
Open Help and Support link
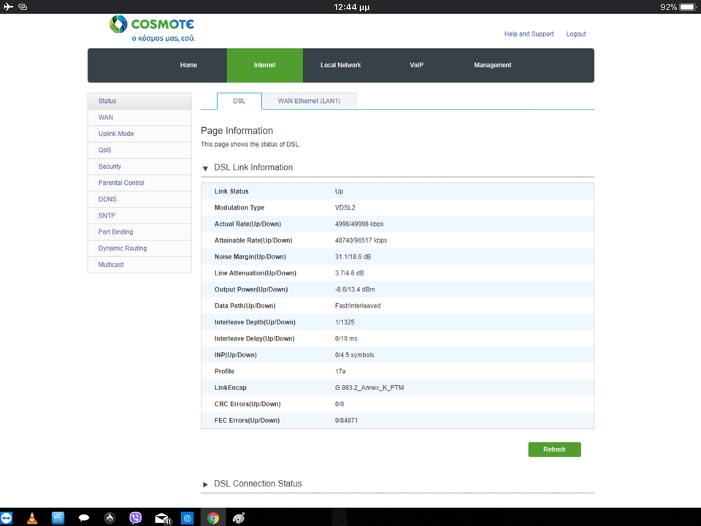(529, 34)
